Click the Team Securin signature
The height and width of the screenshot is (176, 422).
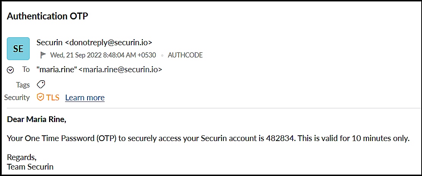30,166
